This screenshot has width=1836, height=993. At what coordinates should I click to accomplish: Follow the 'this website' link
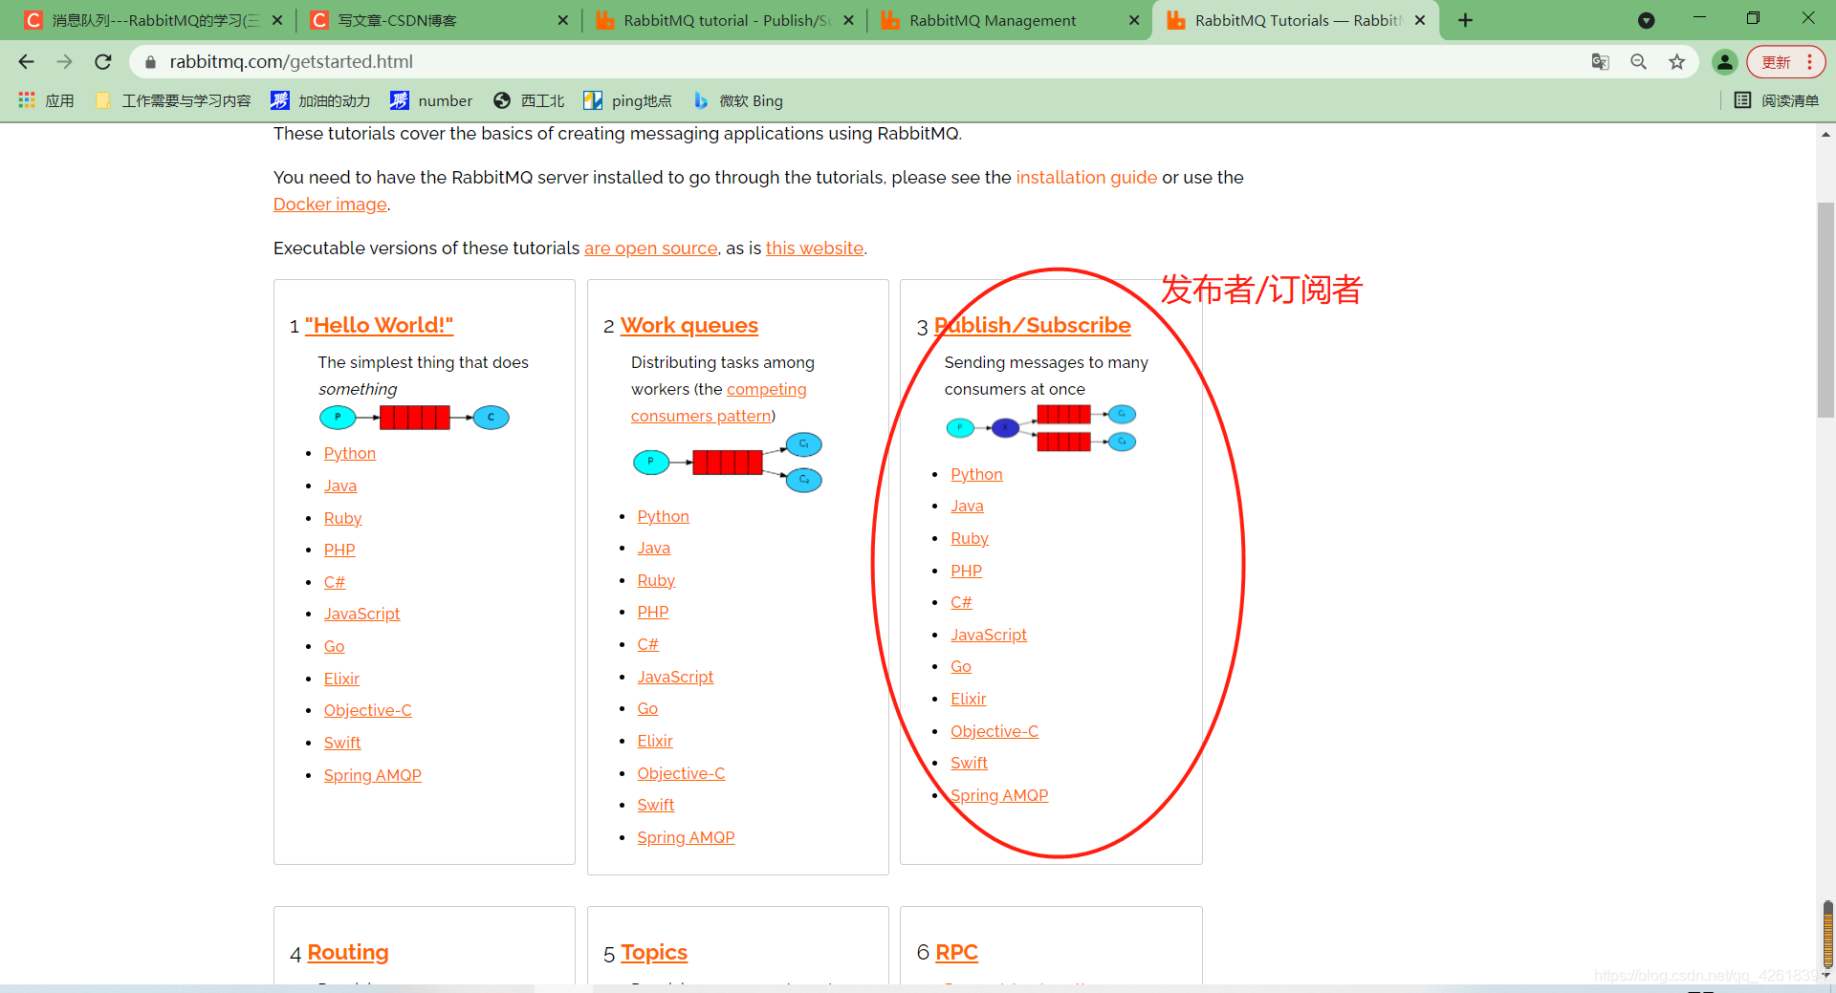point(815,248)
